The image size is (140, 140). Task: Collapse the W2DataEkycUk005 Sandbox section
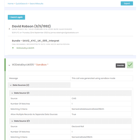point(9,65)
